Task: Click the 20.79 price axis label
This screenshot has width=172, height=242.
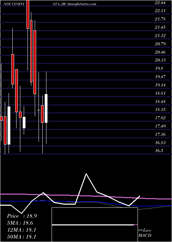Action: coord(160,44)
